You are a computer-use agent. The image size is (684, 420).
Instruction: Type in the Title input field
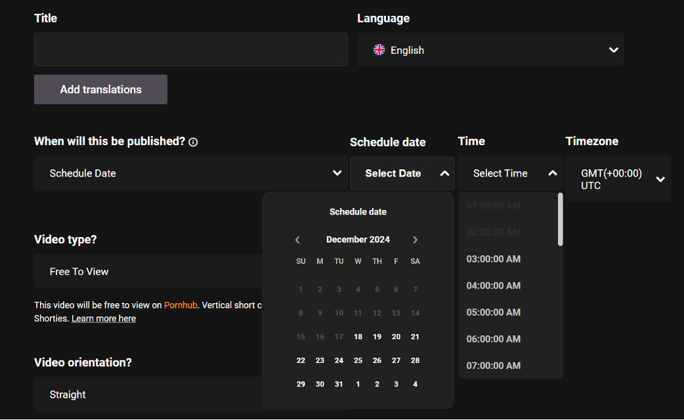point(190,50)
